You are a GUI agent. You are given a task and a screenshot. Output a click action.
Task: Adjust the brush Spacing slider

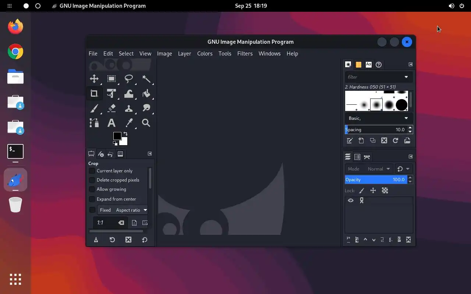pyautogui.click(x=376, y=130)
